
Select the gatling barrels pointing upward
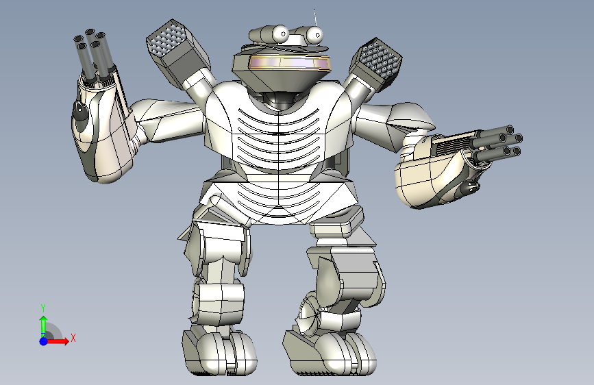[x=94, y=55]
